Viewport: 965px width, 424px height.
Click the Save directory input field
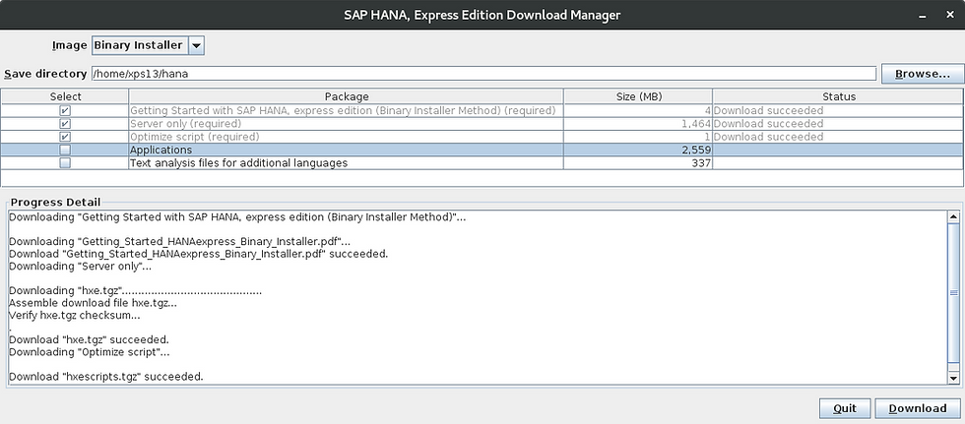coord(483,74)
